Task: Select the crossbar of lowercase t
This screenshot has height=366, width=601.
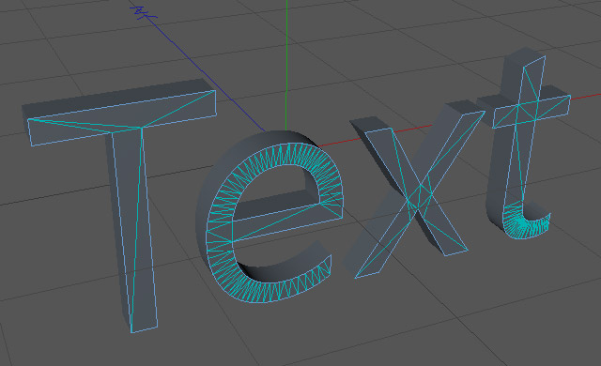Action: click(532, 112)
